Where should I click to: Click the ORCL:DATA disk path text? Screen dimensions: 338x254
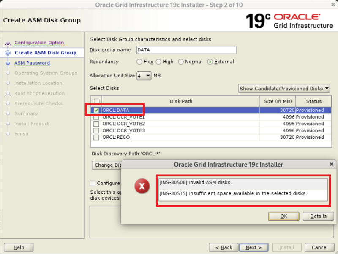point(116,110)
